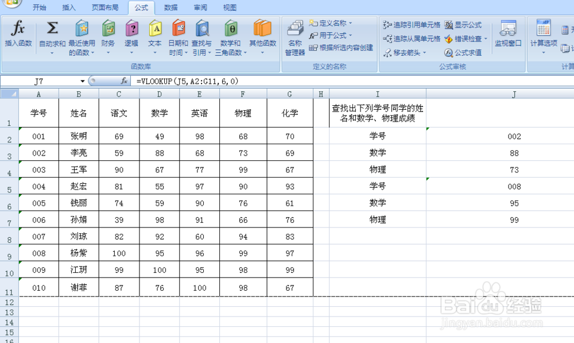The width and height of the screenshot is (574, 343).
Task: Expand the Define Name dropdown arrow
Action: (350, 23)
